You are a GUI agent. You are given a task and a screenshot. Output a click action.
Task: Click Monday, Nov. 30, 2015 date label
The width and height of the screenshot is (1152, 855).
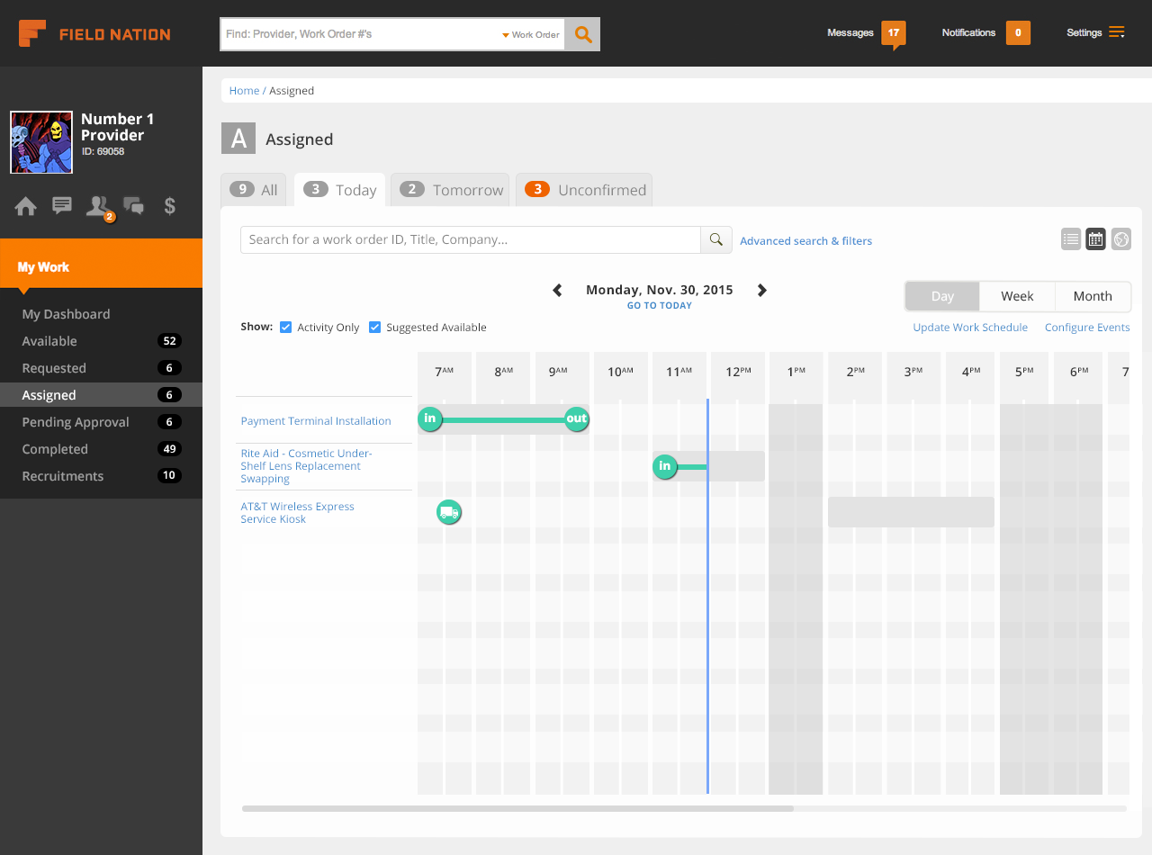pos(660,290)
